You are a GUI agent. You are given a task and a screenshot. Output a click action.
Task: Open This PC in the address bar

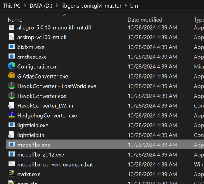click(x=12, y=6)
